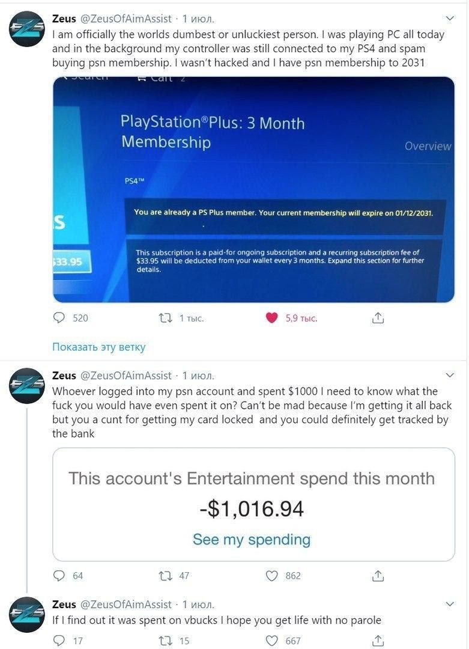Like the vbucks tweet with 667 likes

click(271, 641)
